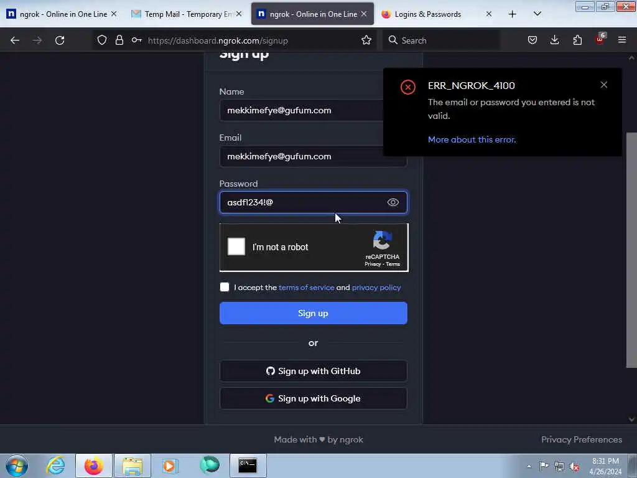Click the scrollbar down arrow

tap(631, 419)
